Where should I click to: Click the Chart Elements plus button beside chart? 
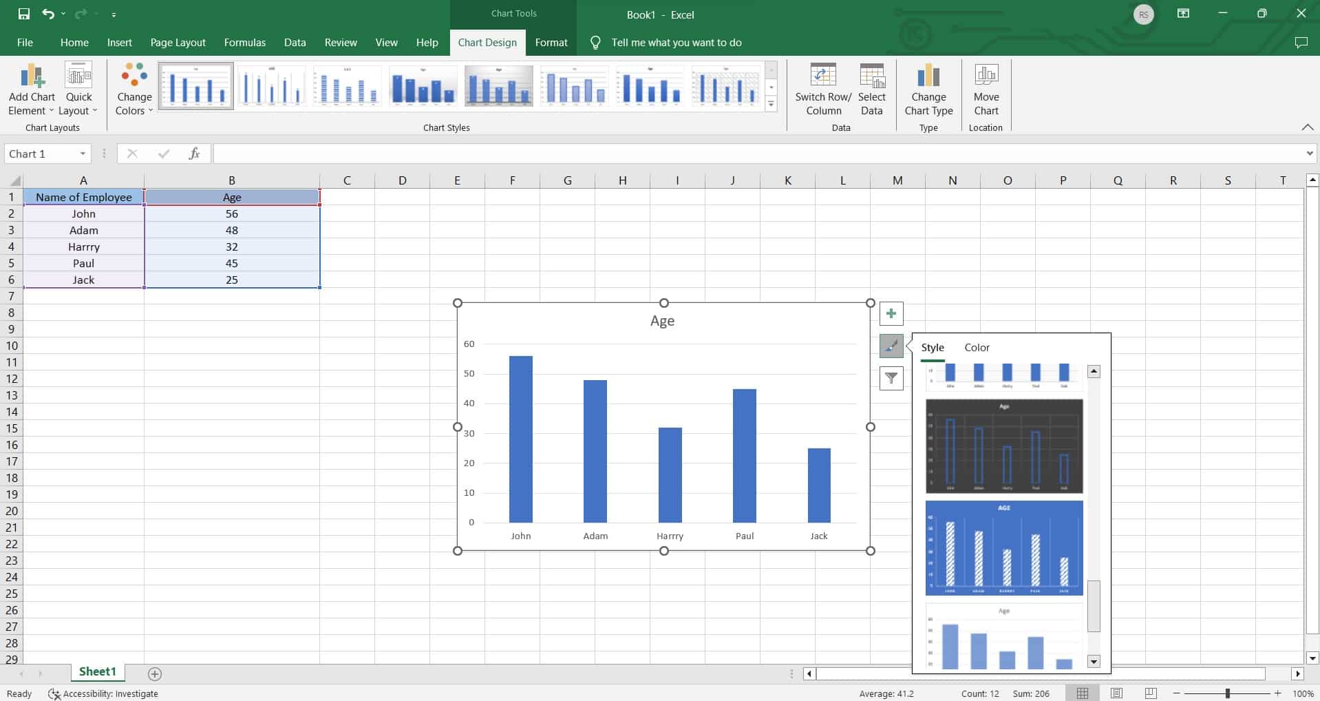891,313
